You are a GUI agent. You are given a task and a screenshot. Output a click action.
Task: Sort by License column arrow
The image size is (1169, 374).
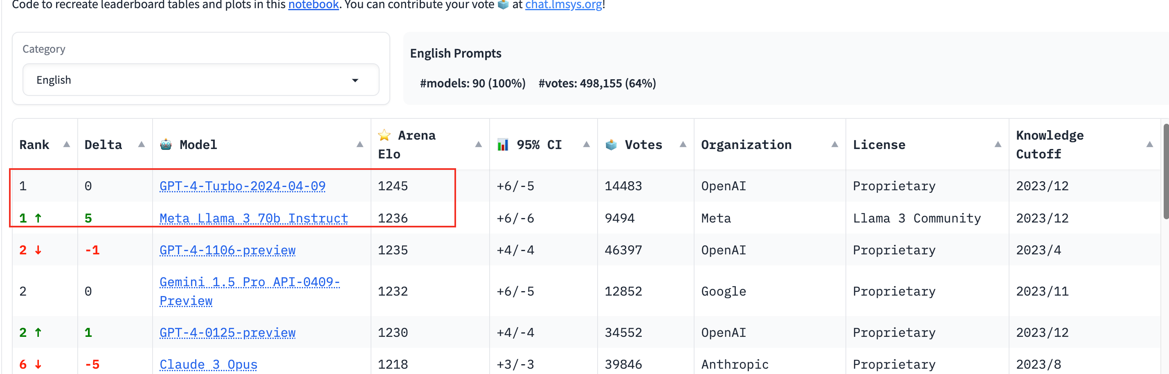click(998, 145)
